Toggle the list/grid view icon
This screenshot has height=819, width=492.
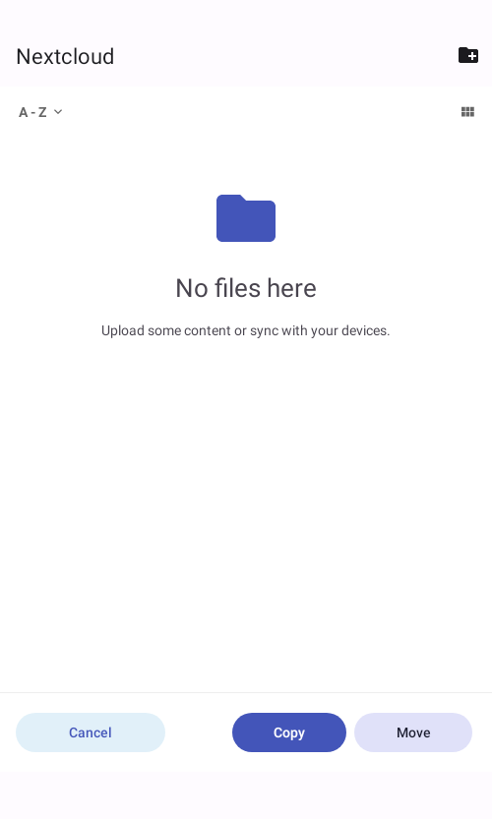pos(467,112)
